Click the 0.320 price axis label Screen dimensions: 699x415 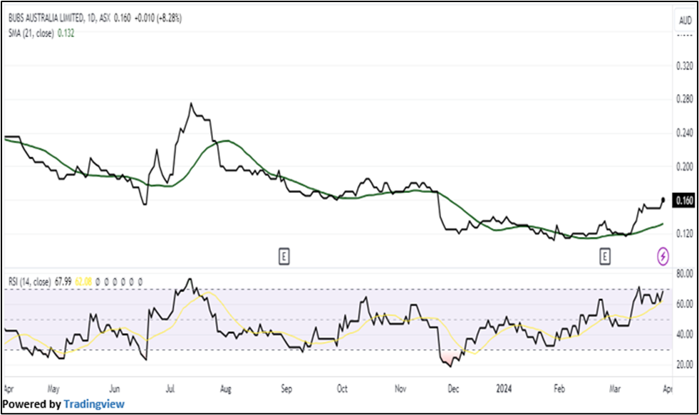pyautogui.click(x=685, y=66)
